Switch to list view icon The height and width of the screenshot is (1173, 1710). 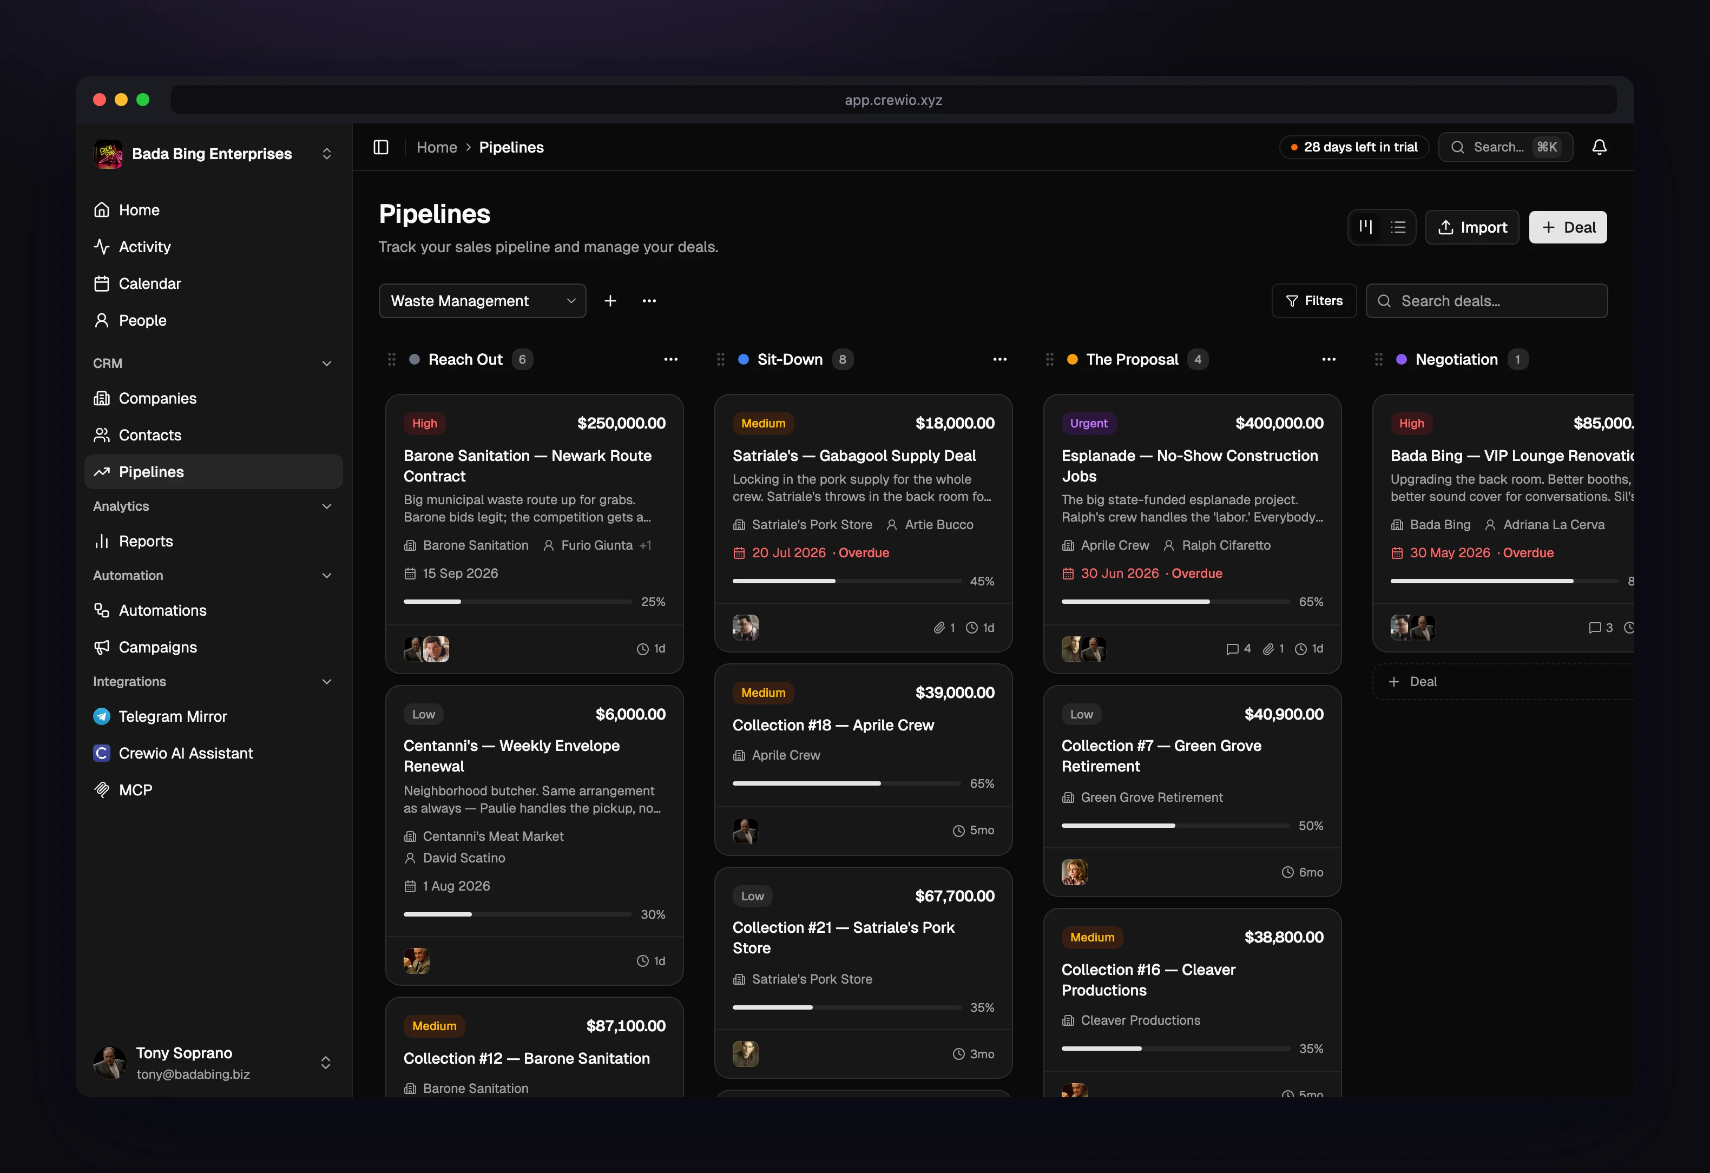click(1398, 227)
